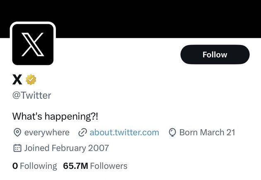Open the 0 Following list

[35, 166]
